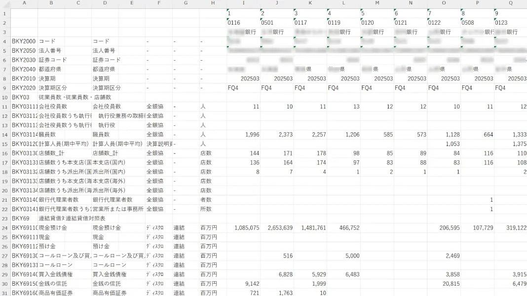527x296 pixels.
Task: Click value 2,373 in 職員数 row
Action: click(285, 134)
